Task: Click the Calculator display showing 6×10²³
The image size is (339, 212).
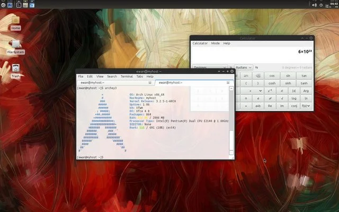Action: [252, 55]
